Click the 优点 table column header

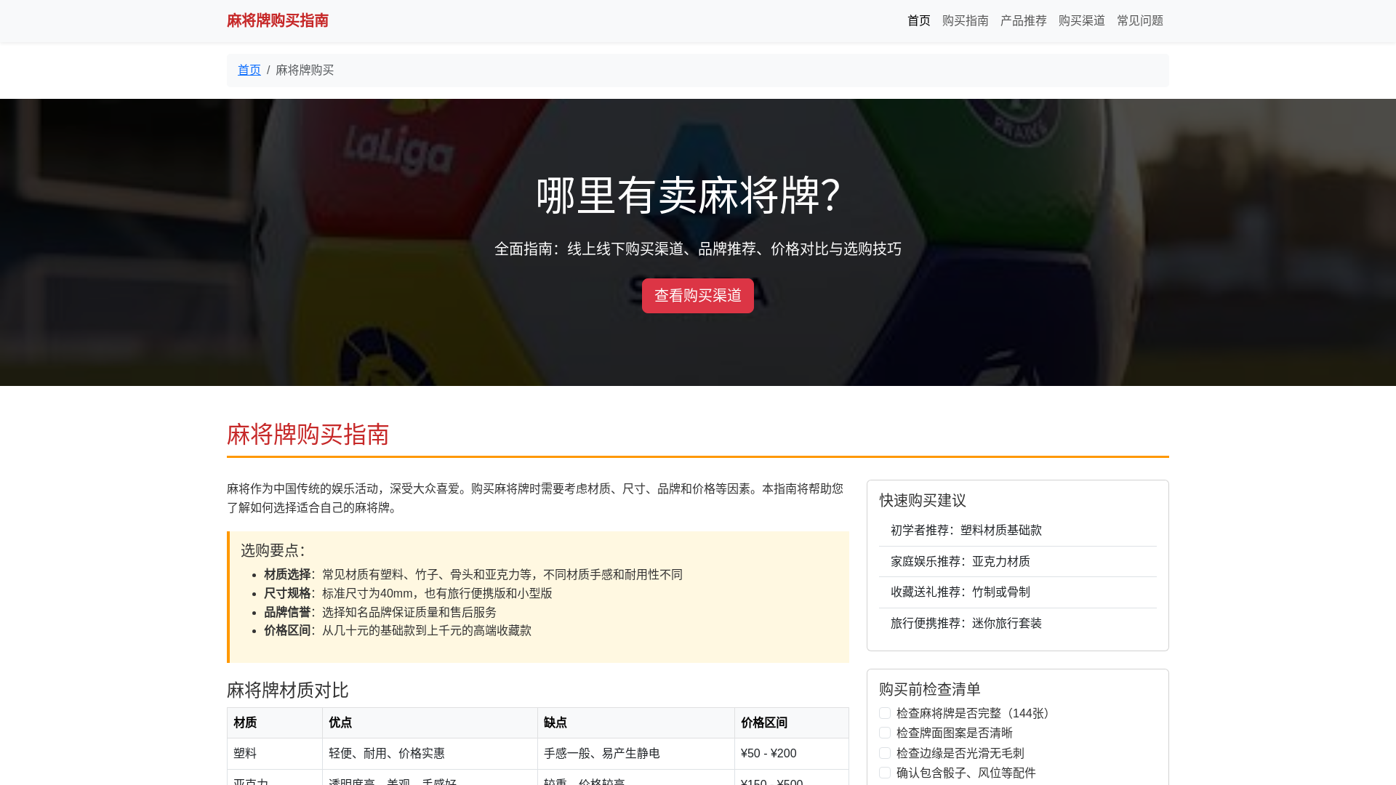click(430, 722)
